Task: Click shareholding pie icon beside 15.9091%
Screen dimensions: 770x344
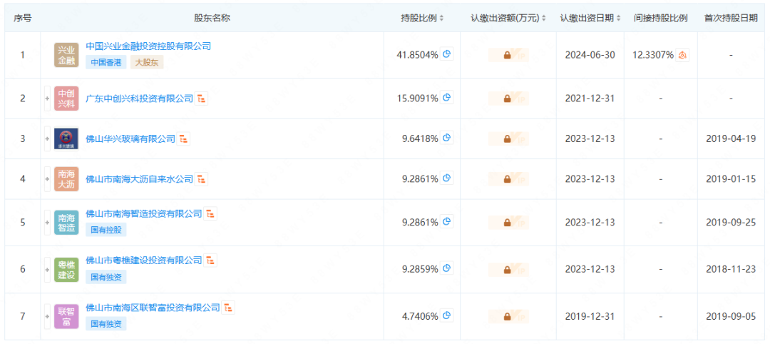Action: tap(447, 98)
